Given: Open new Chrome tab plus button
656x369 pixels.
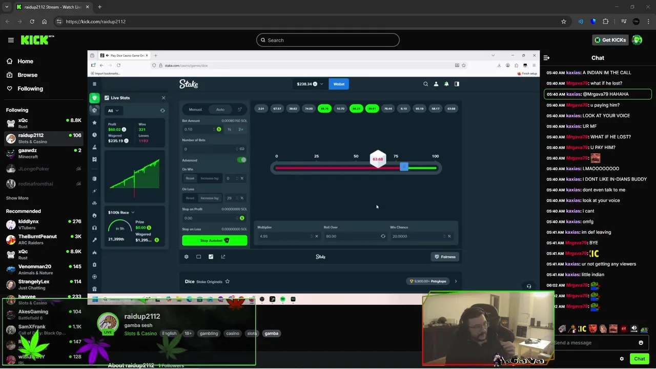Looking at the screenshot, I should tap(99, 7).
